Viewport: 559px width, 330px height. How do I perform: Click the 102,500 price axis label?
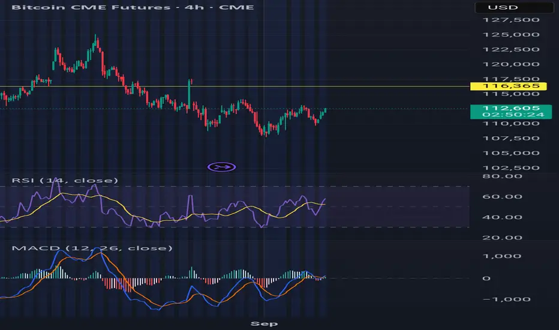click(x=511, y=167)
